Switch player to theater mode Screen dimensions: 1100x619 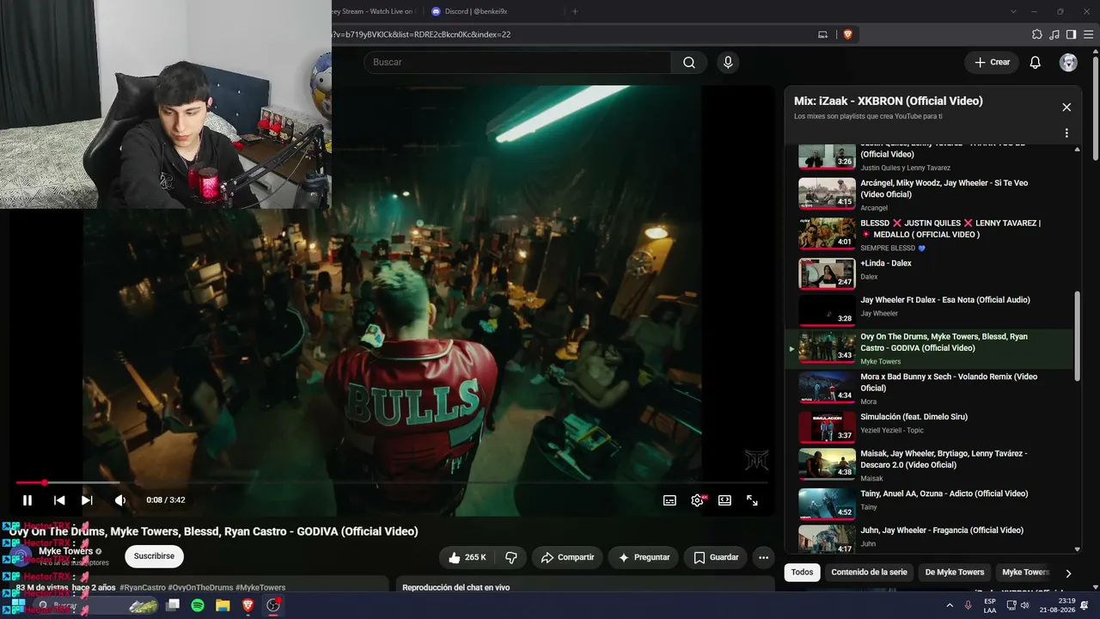[724, 500]
